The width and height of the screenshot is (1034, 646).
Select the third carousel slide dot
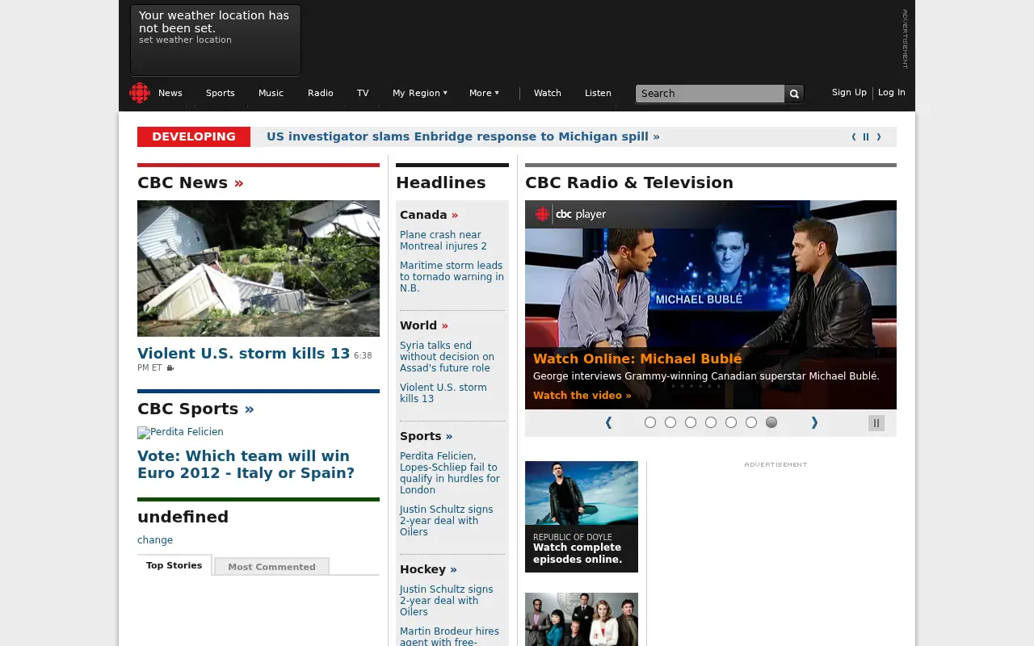point(691,422)
